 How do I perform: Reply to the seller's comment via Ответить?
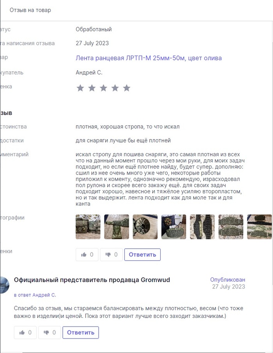pos(81,332)
